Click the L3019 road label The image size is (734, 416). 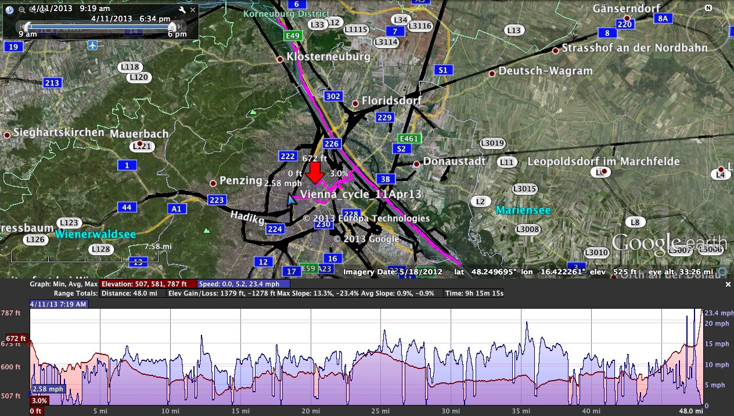click(x=492, y=143)
